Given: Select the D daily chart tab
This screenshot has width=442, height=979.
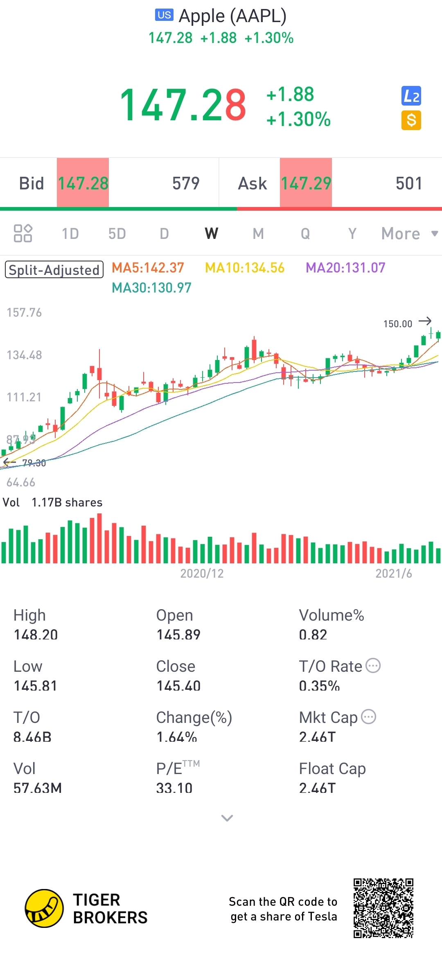Looking at the screenshot, I should tap(164, 234).
